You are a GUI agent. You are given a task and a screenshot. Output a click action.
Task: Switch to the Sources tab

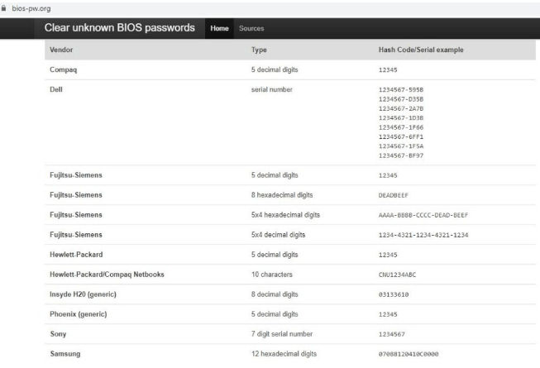(251, 29)
